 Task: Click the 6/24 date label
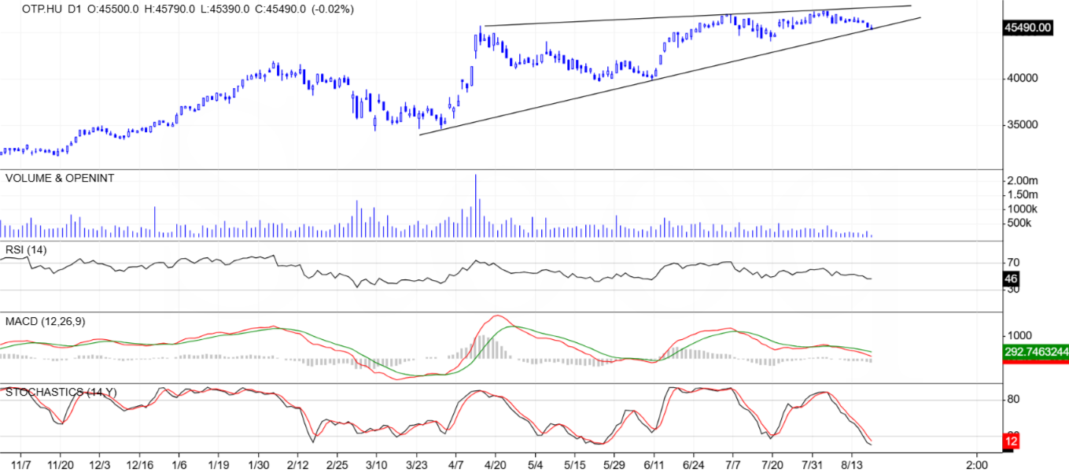[x=693, y=466]
